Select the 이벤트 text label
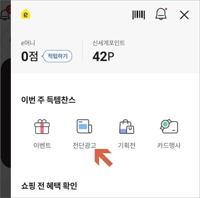The image size is (200, 198). (42, 145)
